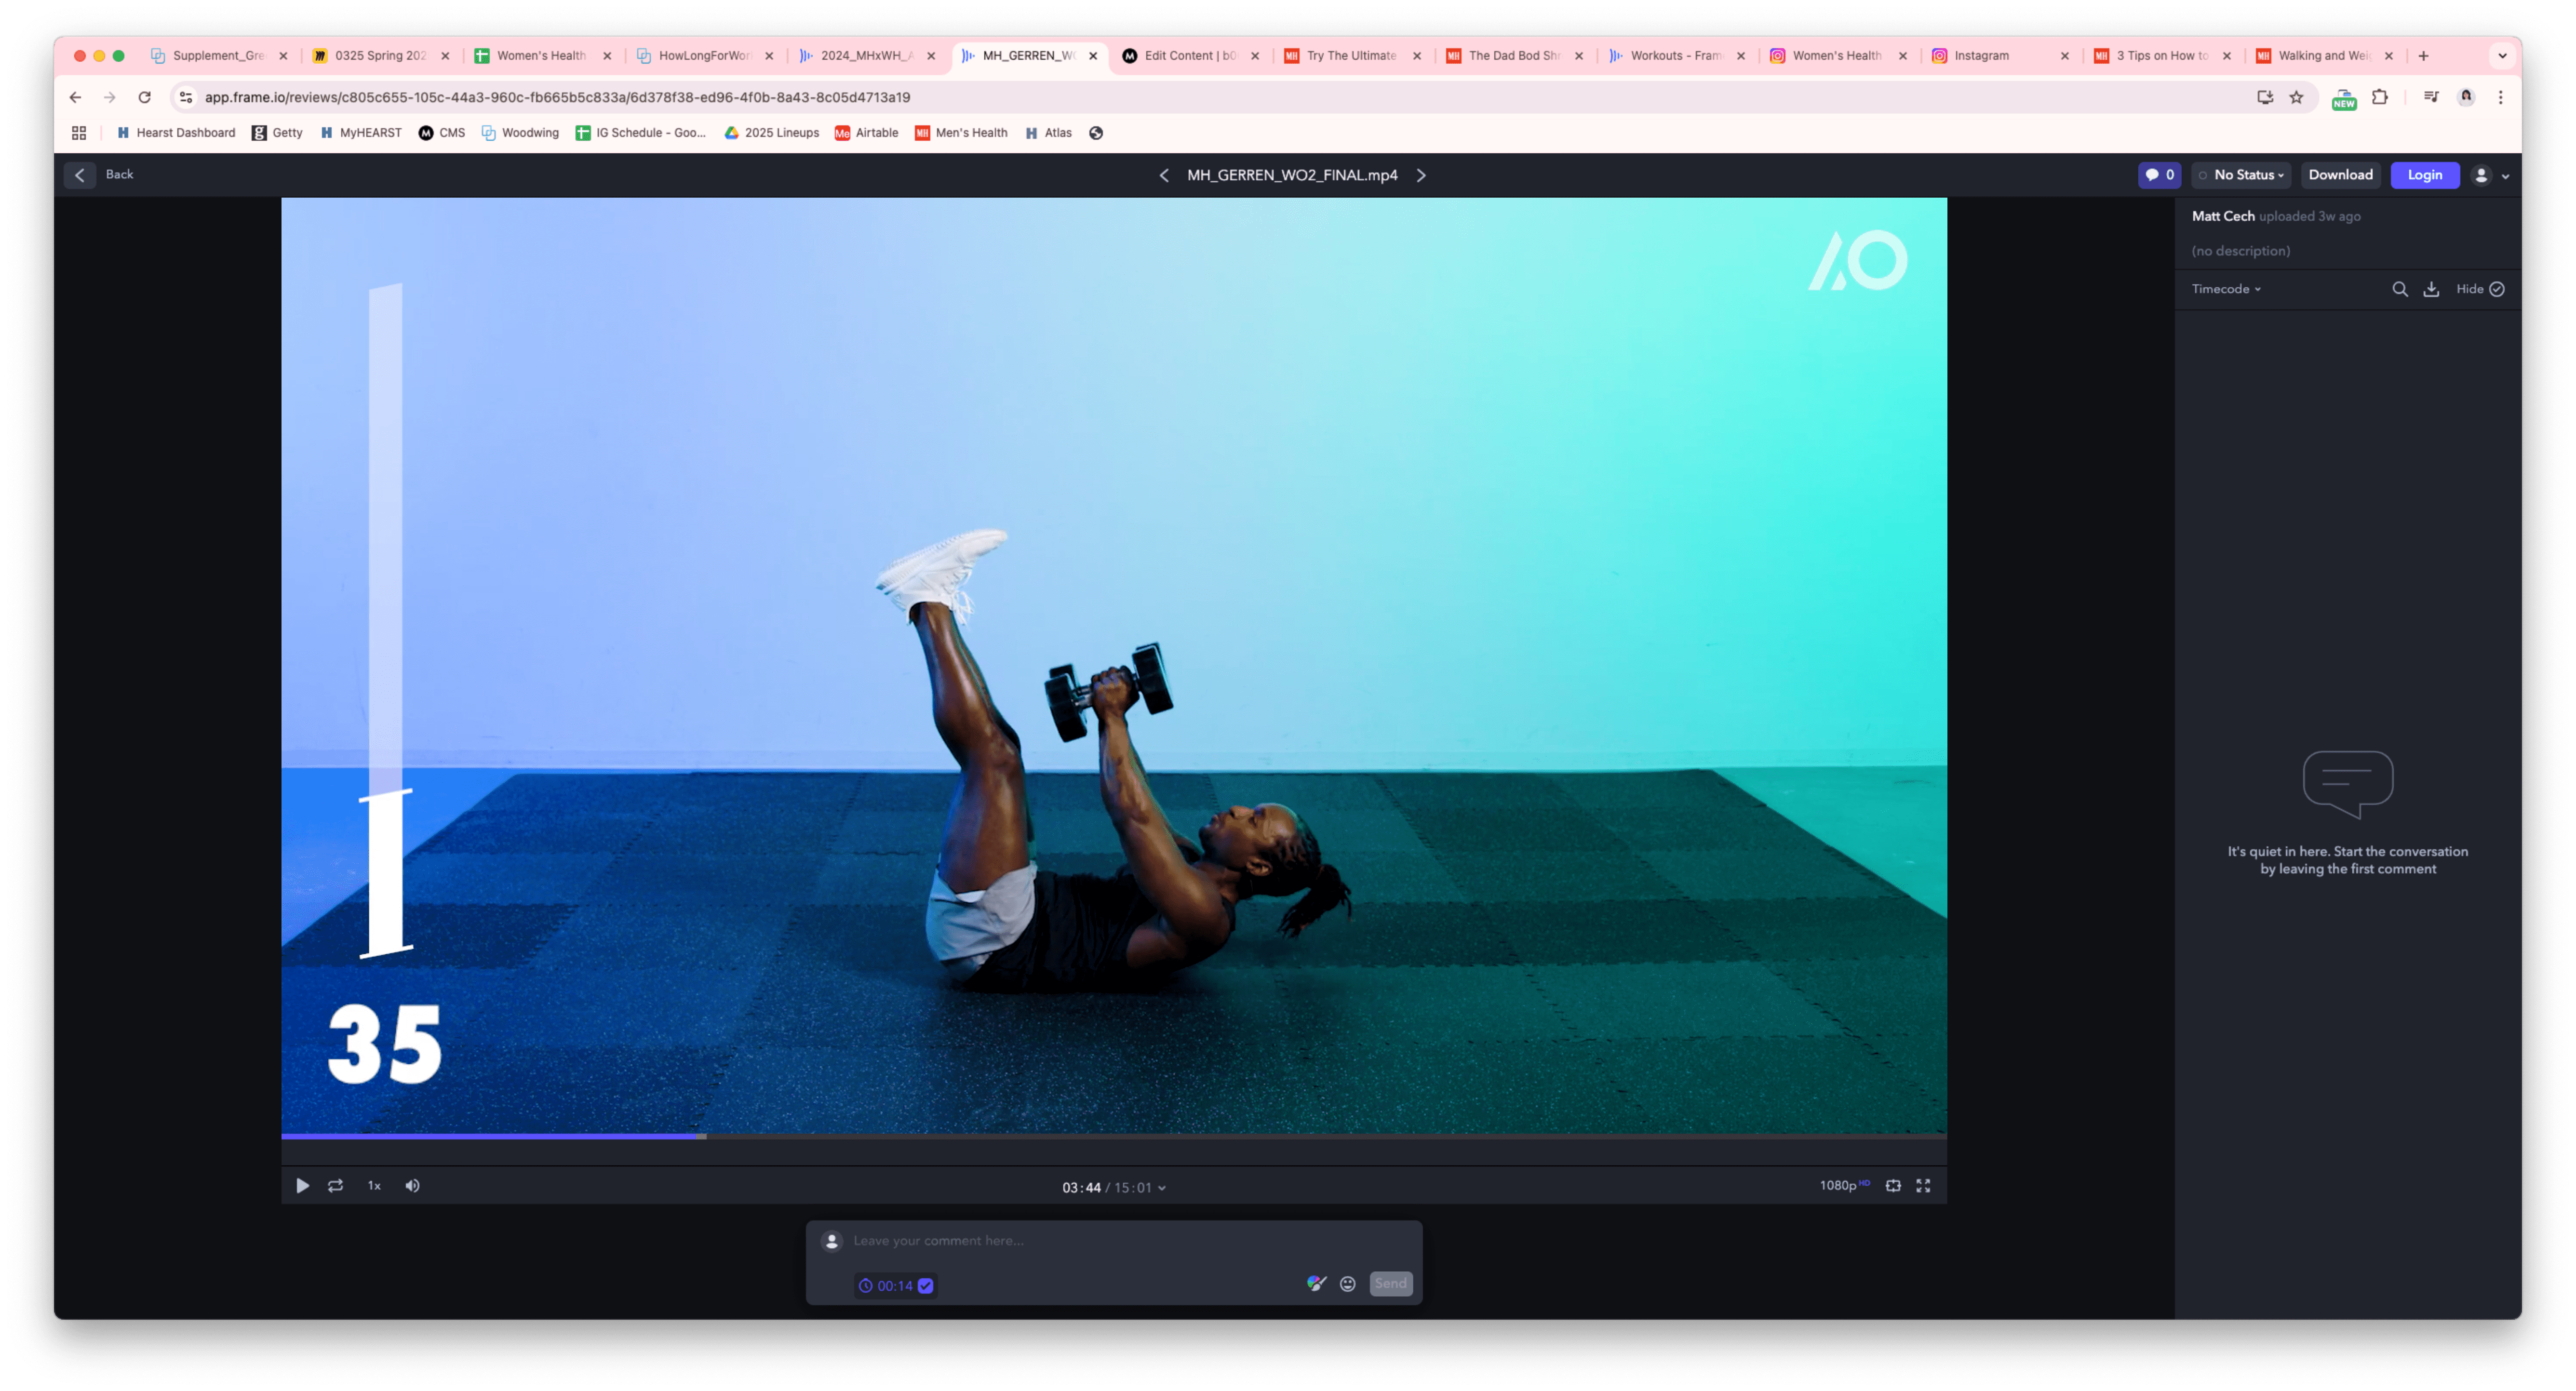Screen dimensions: 2576x1391
Task: Click the video progress bar
Action: [x=1113, y=1136]
